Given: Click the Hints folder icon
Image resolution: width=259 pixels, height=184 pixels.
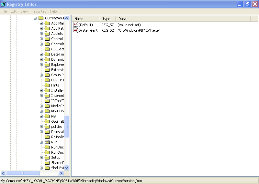Looking at the screenshot, I should pyautogui.click(x=47, y=85).
